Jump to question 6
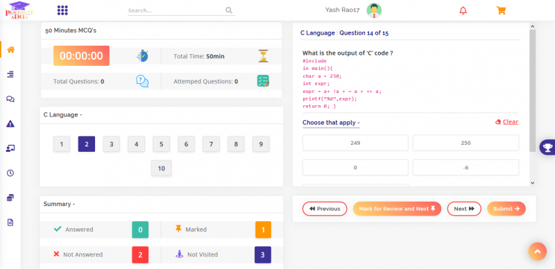555x269 pixels. 186,144
